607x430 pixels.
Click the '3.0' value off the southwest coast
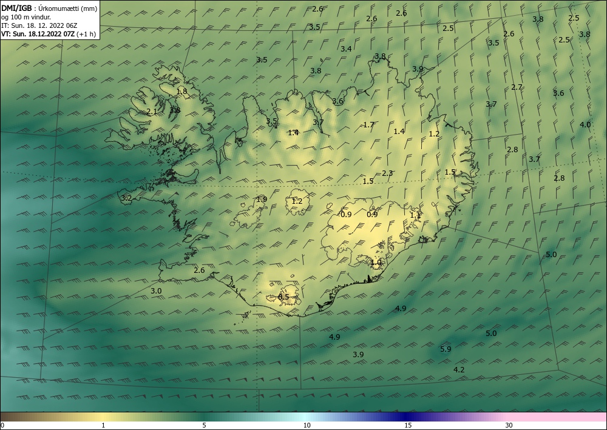(x=156, y=291)
